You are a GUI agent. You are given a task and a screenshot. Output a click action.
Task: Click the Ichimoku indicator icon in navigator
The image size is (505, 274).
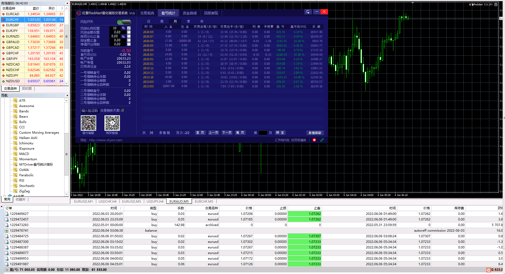click(x=15, y=143)
